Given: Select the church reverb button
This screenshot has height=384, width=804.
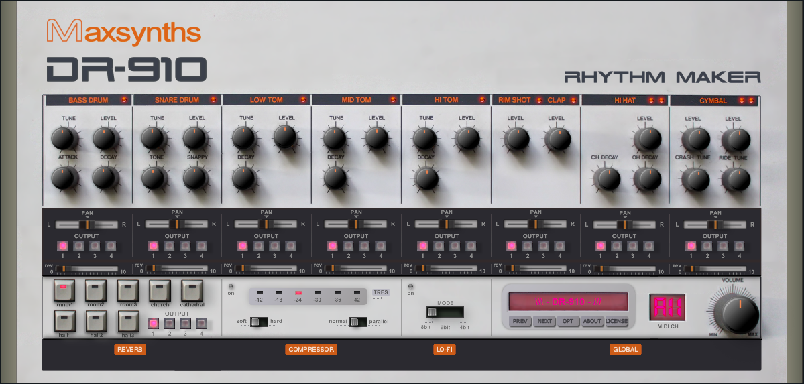Looking at the screenshot, I should pyautogui.click(x=160, y=291).
